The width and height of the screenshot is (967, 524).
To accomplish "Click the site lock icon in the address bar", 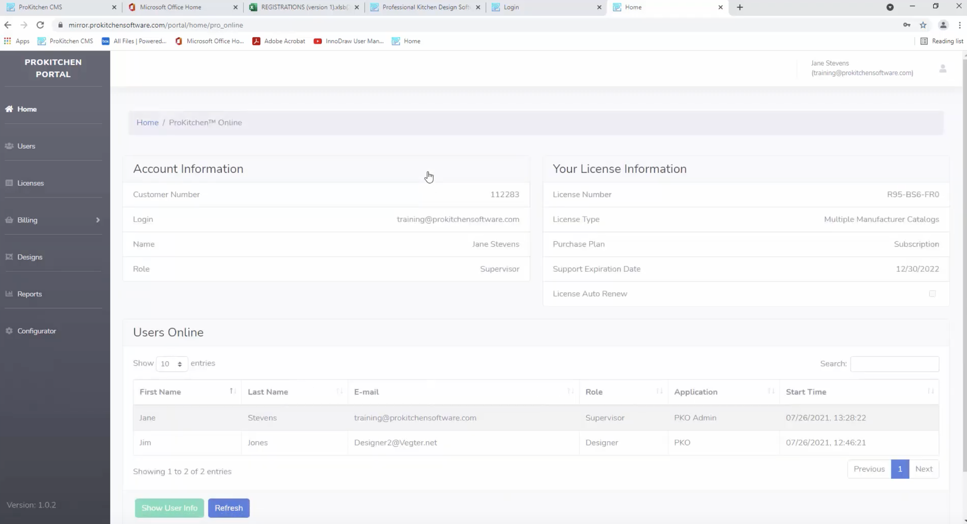I will 60,25.
